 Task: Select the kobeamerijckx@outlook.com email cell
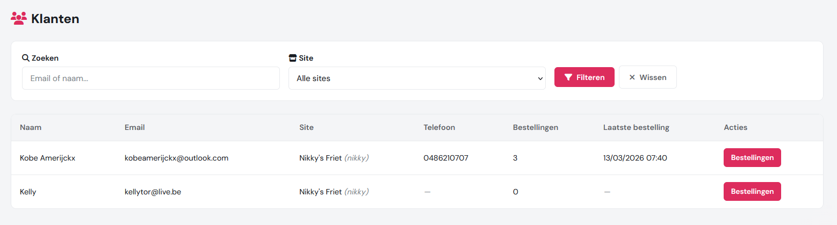(x=177, y=158)
